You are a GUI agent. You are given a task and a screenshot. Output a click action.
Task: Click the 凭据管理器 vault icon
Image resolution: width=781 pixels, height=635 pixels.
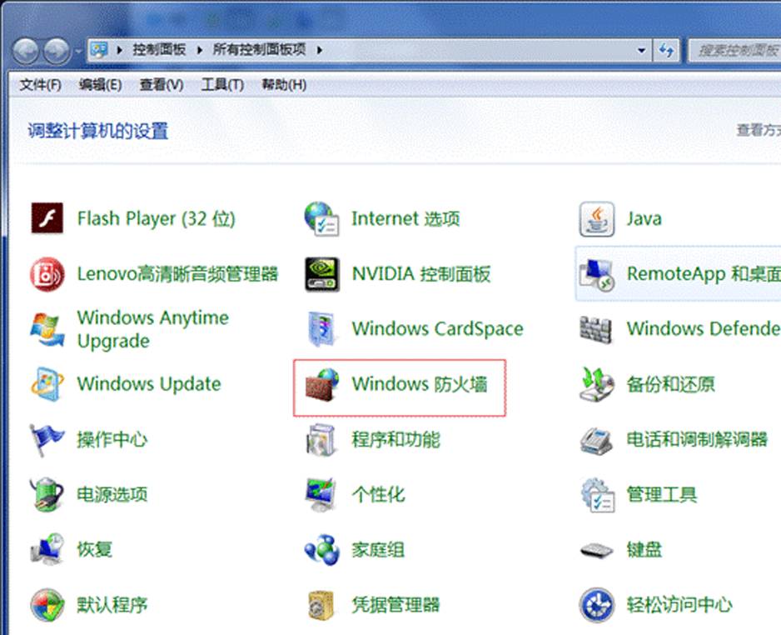coord(321,605)
